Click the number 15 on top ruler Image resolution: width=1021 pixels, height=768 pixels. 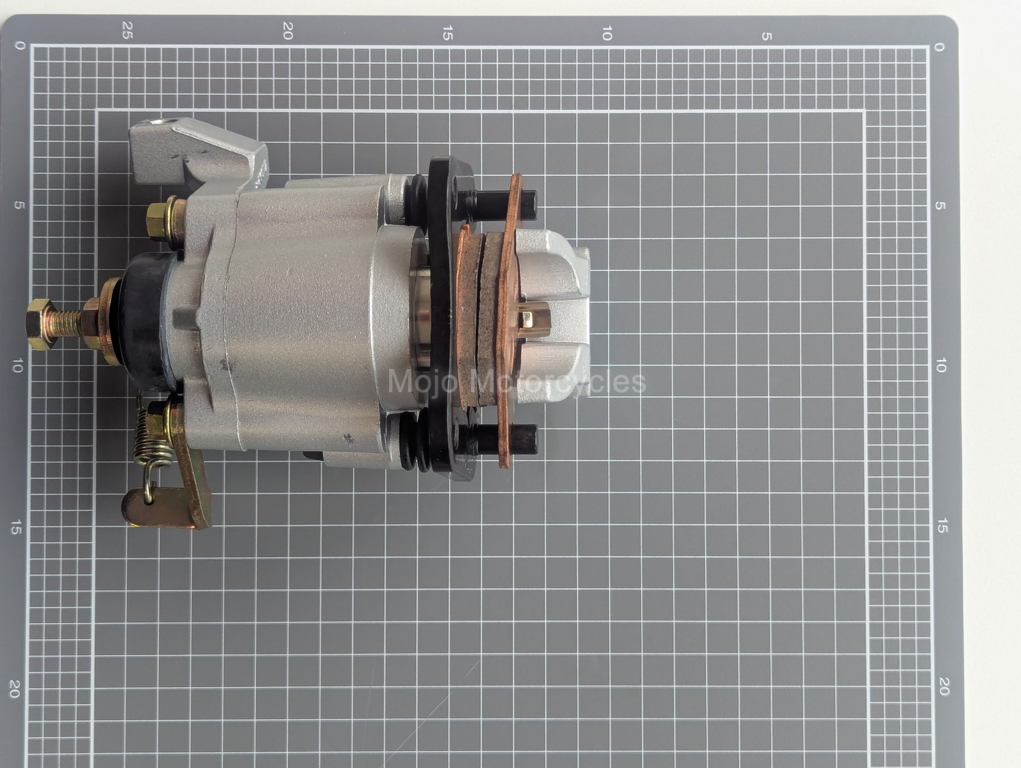tap(447, 33)
